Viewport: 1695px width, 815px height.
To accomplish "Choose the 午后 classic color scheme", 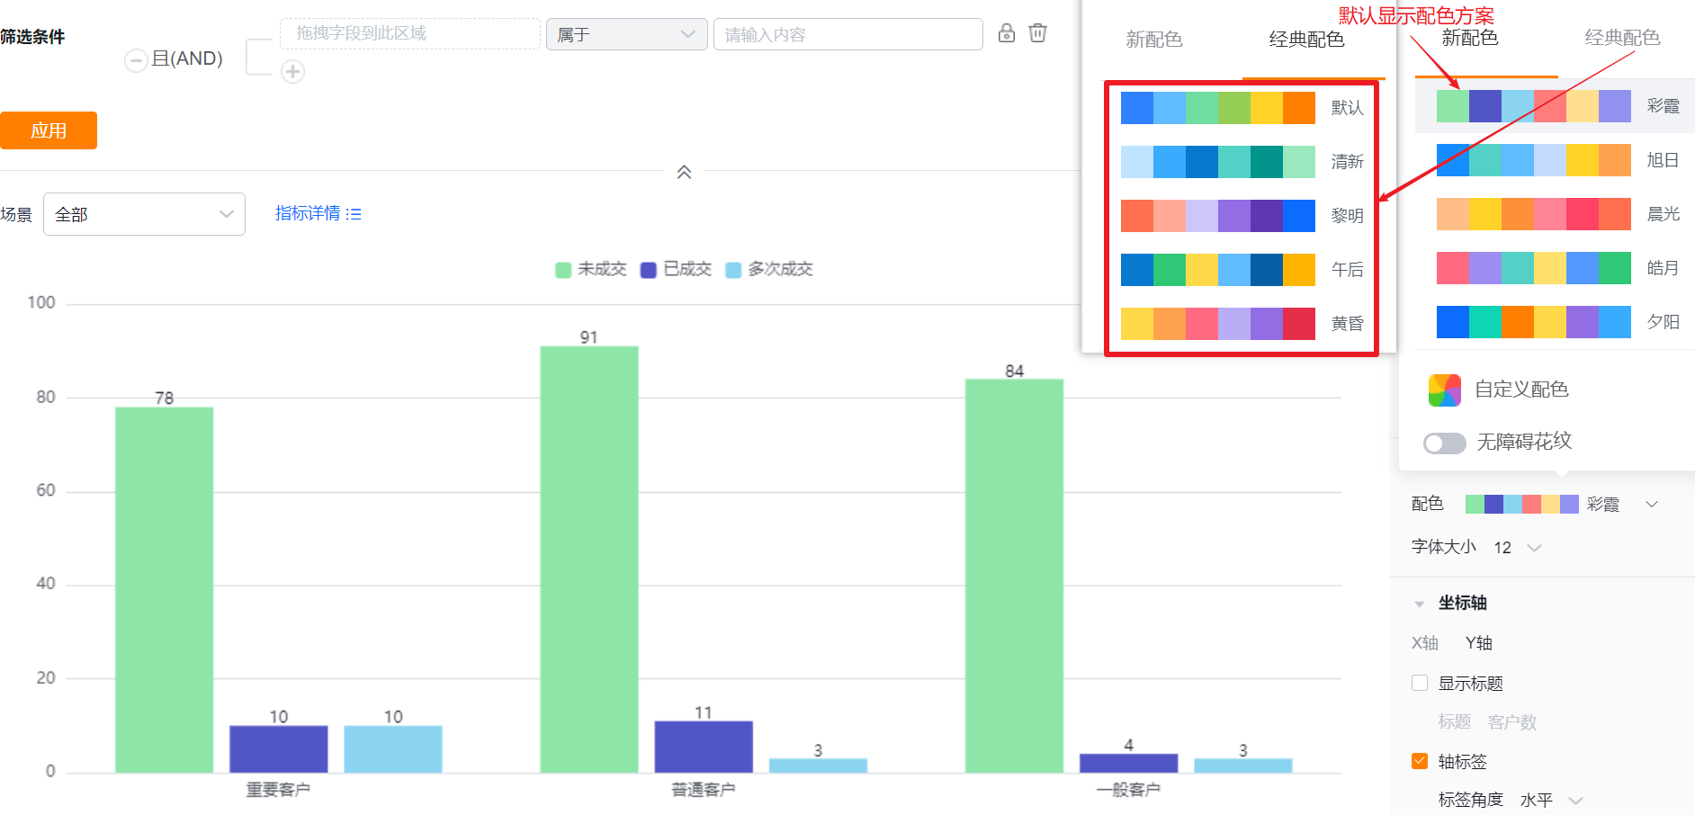I will pos(1242,270).
